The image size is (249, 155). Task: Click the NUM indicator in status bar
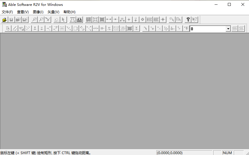click(x=228, y=153)
